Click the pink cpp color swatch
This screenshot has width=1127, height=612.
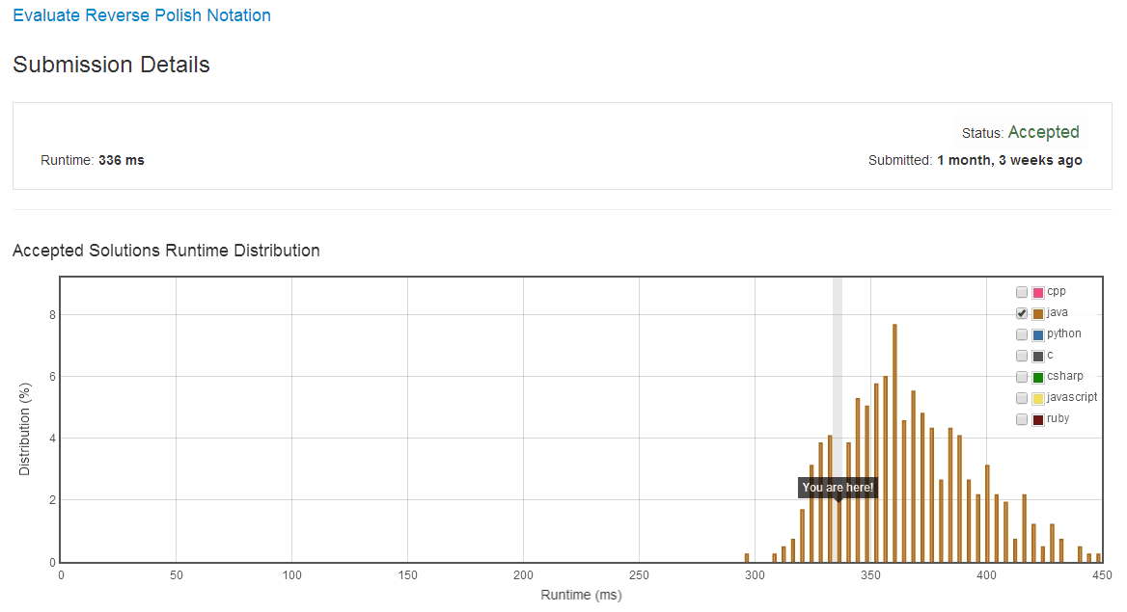[x=1038, y=292]
